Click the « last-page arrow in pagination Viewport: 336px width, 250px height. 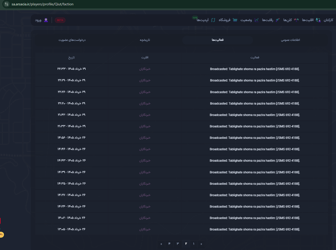tap(161, 244)
